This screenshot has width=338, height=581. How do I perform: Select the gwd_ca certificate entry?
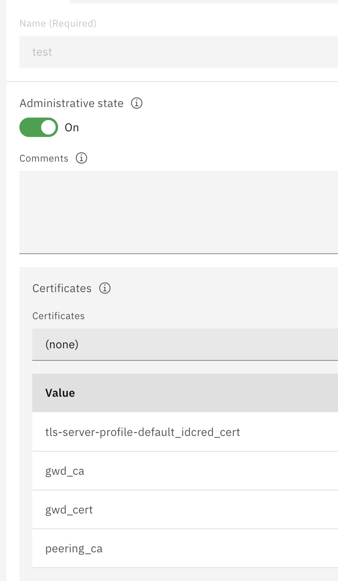pos(65,470)
